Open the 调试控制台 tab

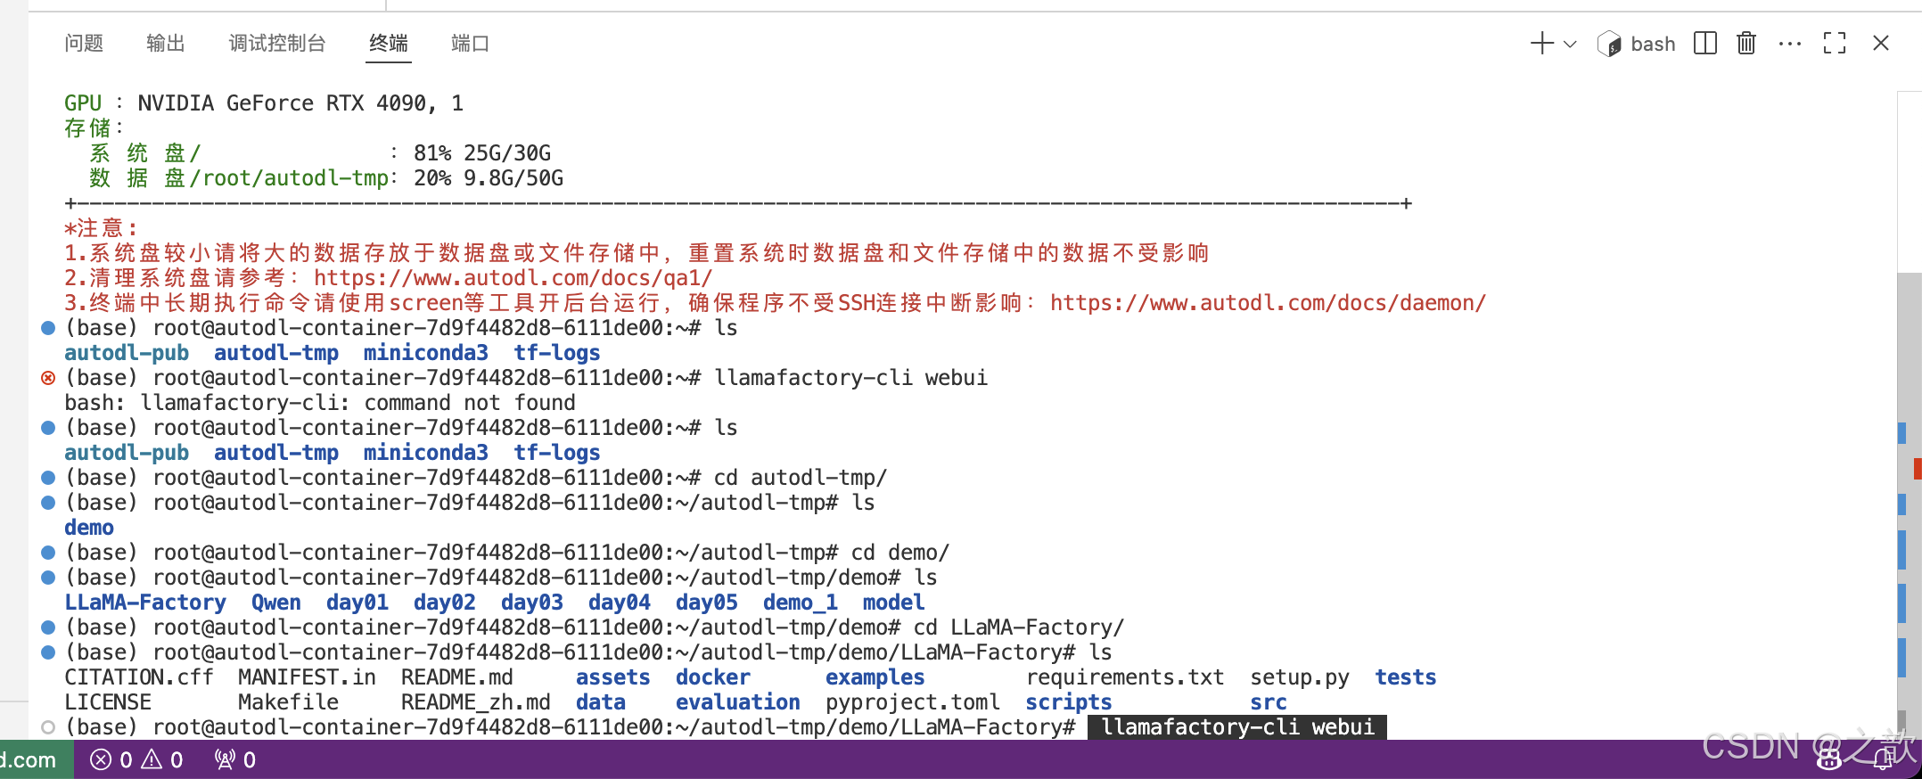pyautogui.click(x=277, y=43)
